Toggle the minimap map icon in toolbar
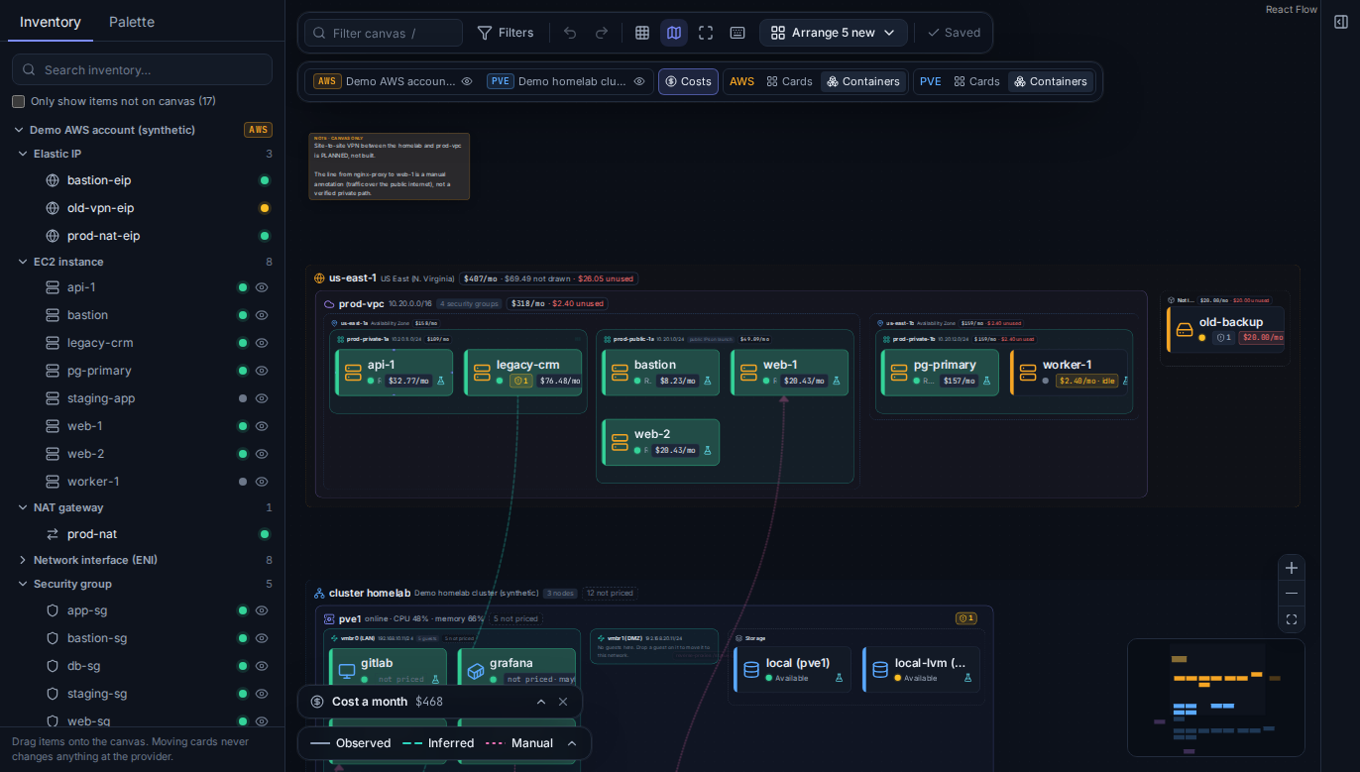This screenshot has height=772, width=1360. click(x=674, y=33)
